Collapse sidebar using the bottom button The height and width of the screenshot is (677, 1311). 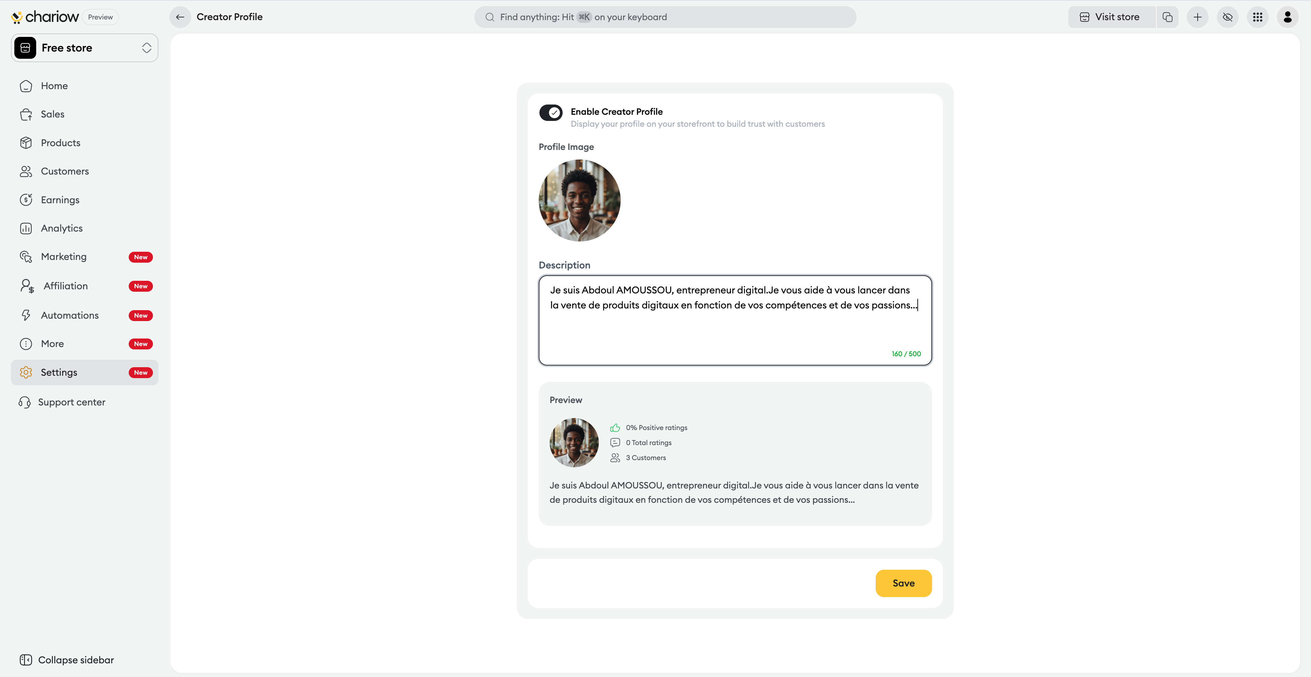[67, 660]
